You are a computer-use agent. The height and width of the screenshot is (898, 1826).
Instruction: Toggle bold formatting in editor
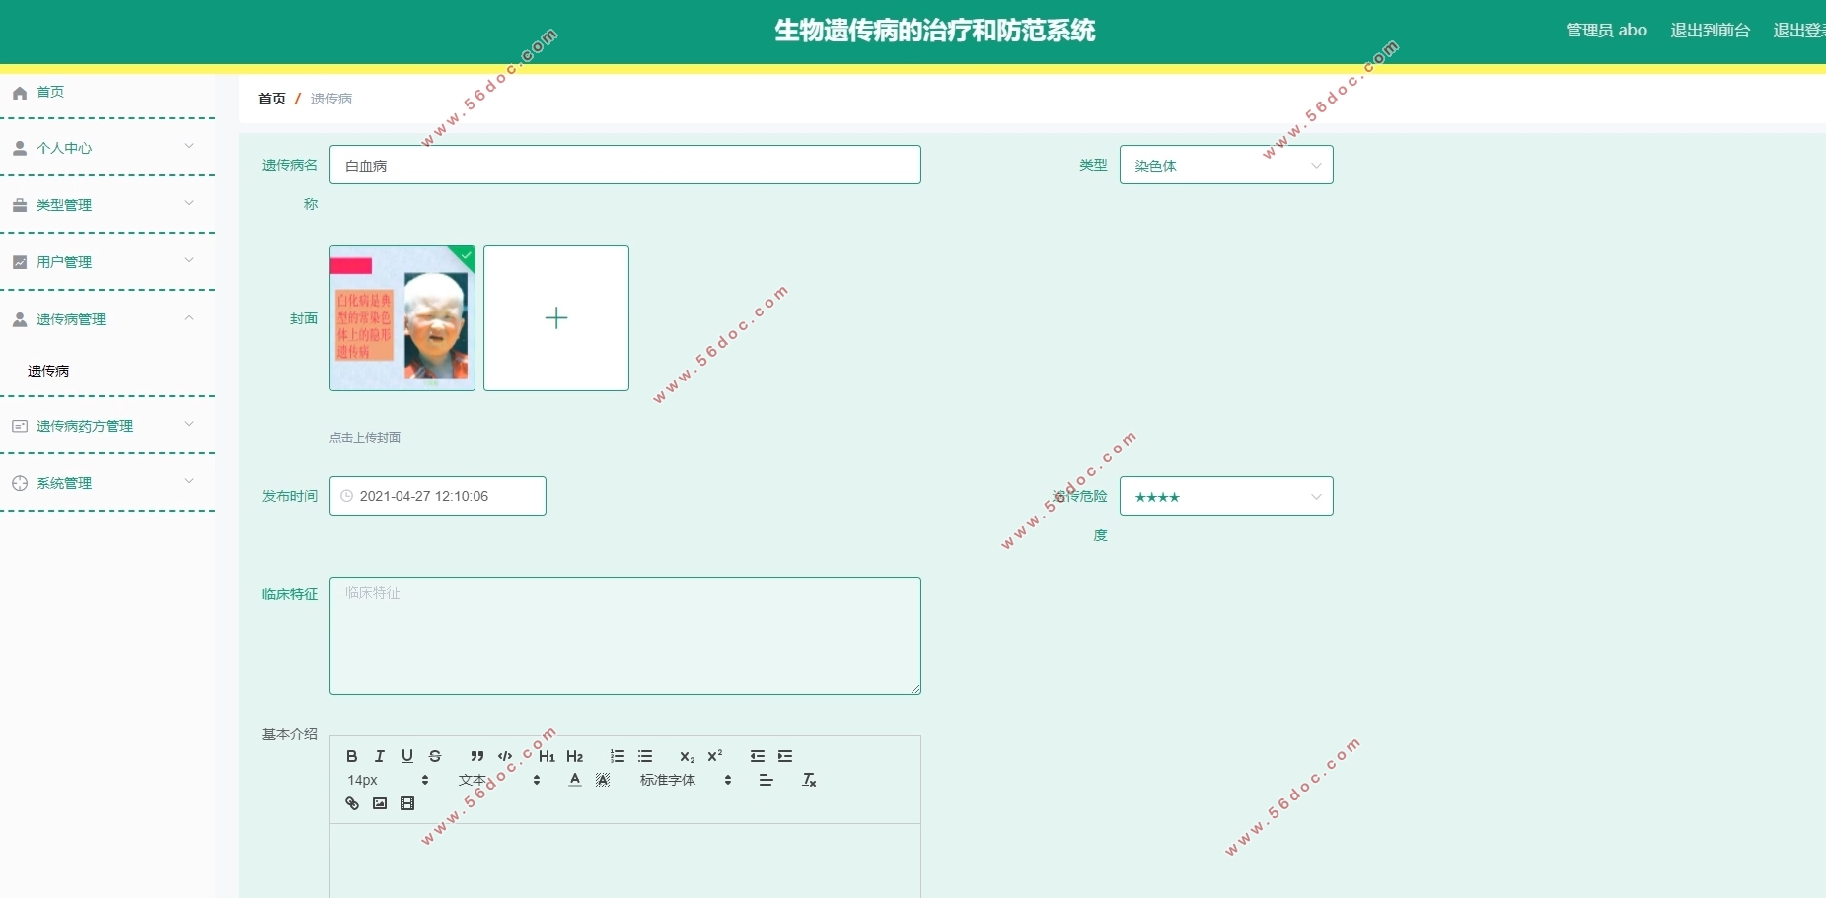(x=352, y=756)
